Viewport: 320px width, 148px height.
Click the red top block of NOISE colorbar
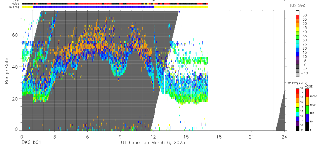[307, 93]
